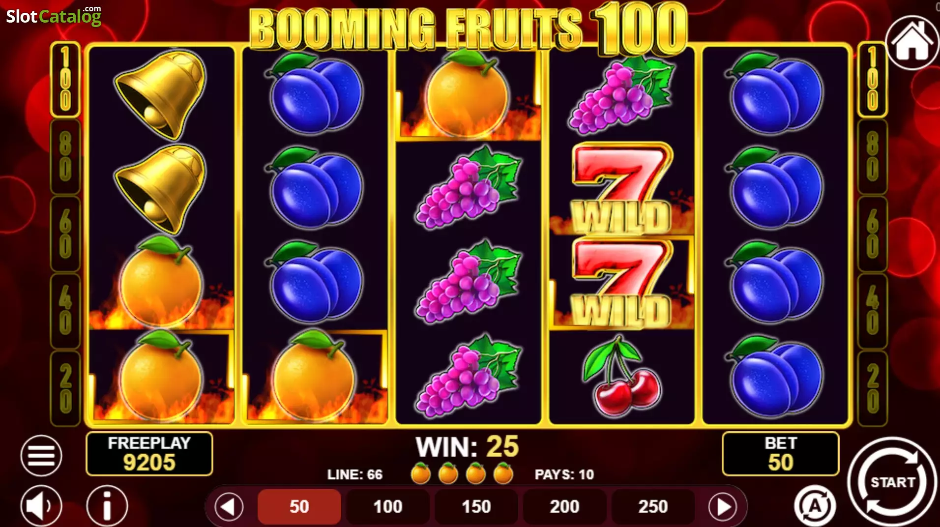Click the home icon button

(x=912, y=43)
